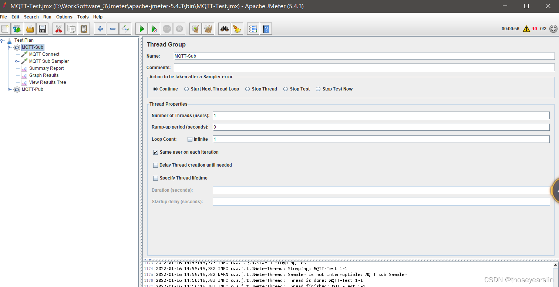This screenshot has width=559, height=287.
Task: Start the test with green arrow
Action: click(x=141, y=28)
